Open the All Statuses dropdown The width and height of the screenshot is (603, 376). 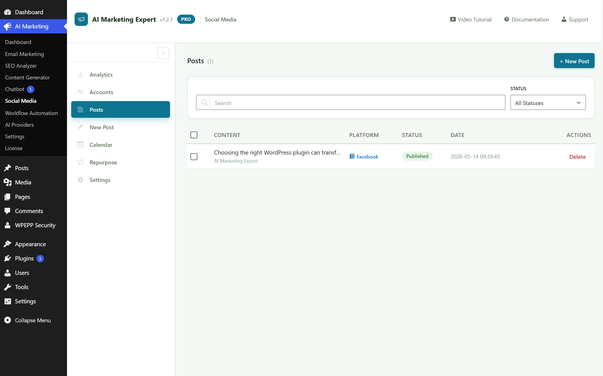pos(548,102)
